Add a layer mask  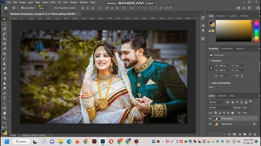coord(234,134)
